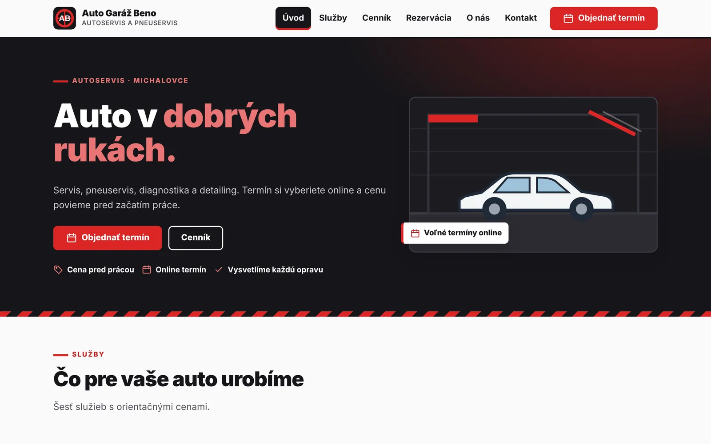Image resolution: width=711 pixels, height=444 pixels.
Task: Click the heading Auto v dobrých rukách
Action: pos(176,132)
